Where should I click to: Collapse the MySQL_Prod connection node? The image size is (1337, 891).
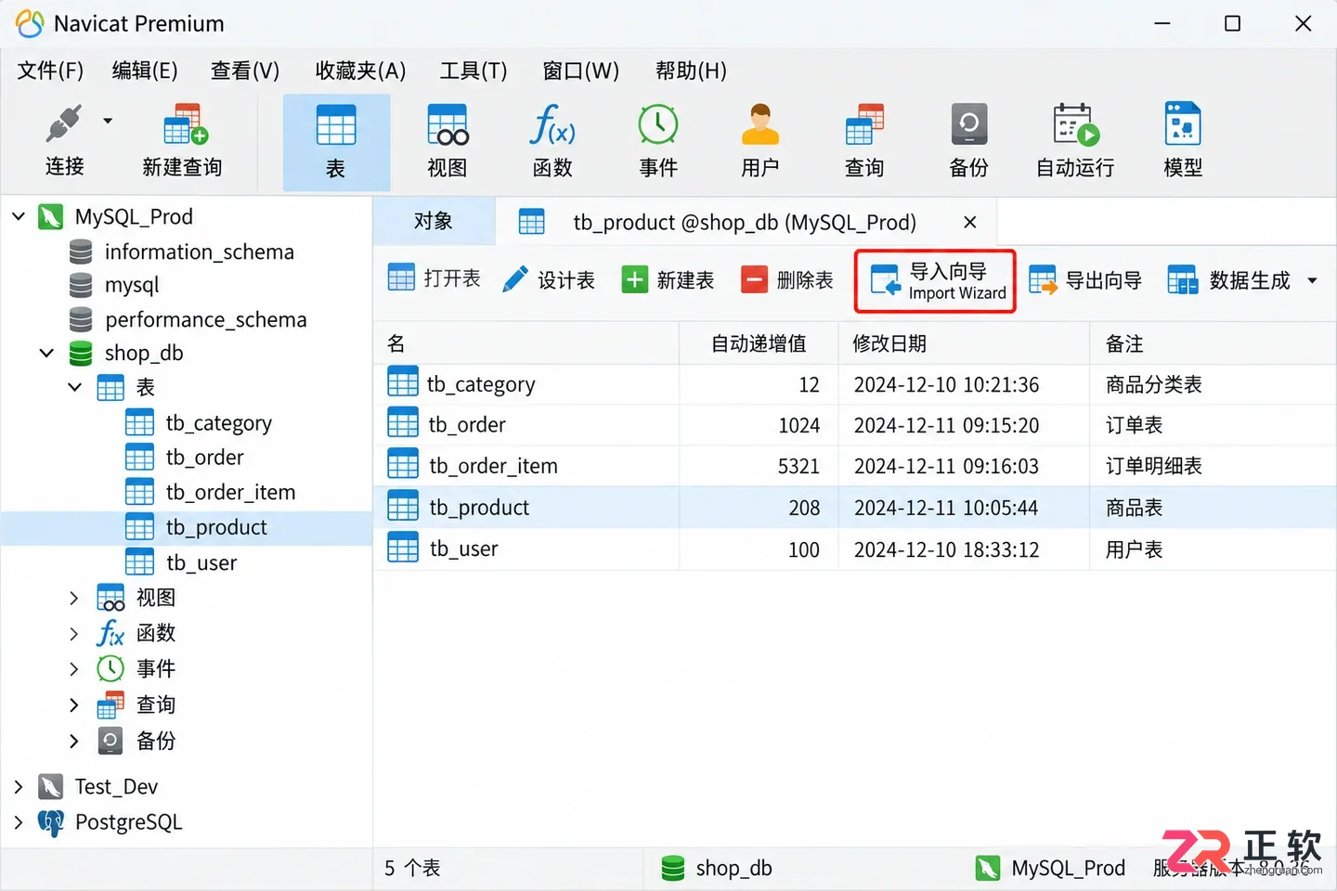point(19,216)
